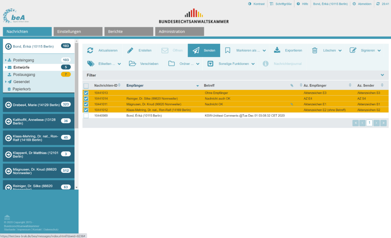The height and width of the screenshot is (238, 391).
Task: Go to pagination page 1
Action: click(x=369, y=123)
